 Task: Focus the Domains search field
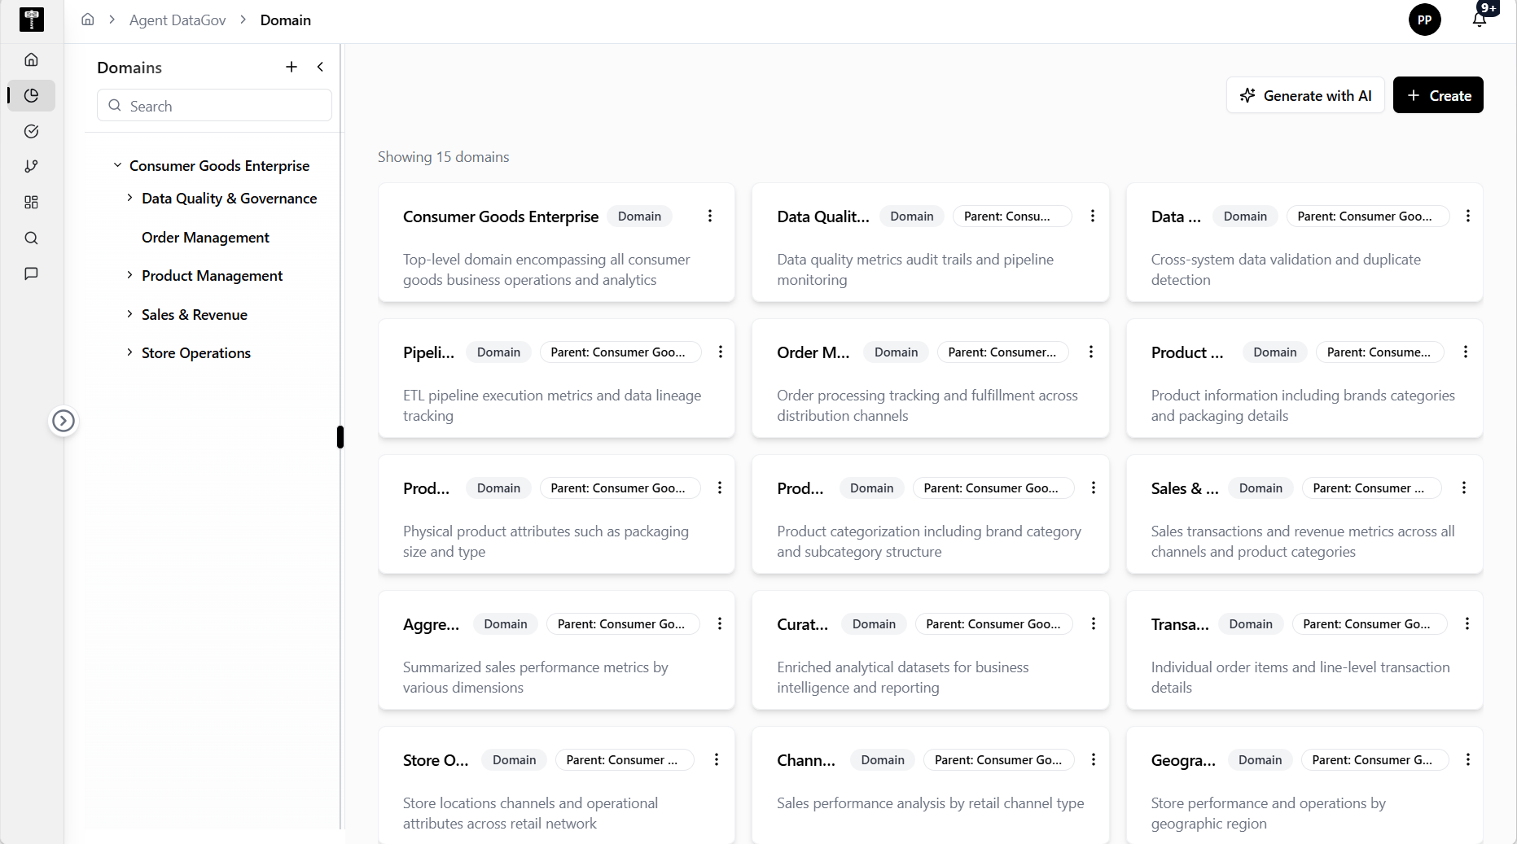(x=214, y=106)
